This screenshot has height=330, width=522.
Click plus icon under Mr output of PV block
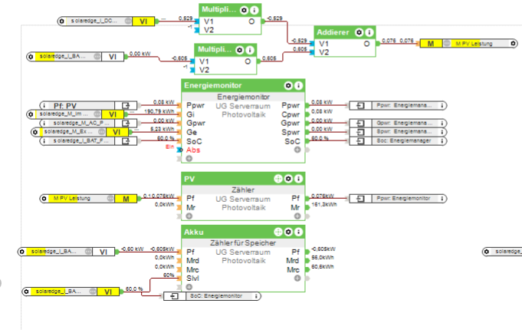pyautogui.click(x=297, y=216)
